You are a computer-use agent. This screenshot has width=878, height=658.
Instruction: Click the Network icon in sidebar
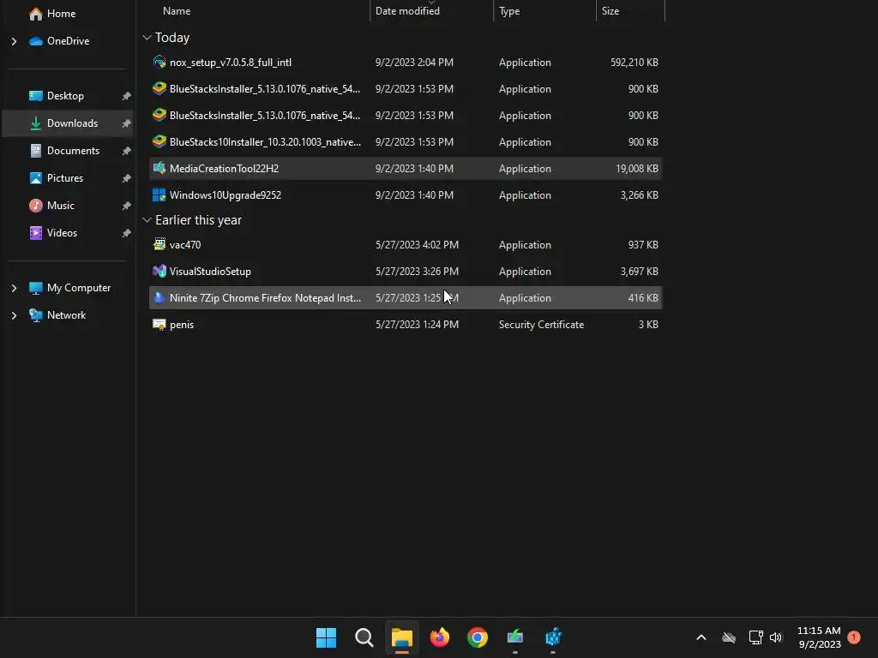pyautogui.click(x=36, y=315)
